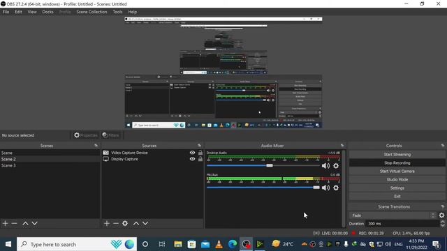Add a new source with plus icon

point(107,223)
